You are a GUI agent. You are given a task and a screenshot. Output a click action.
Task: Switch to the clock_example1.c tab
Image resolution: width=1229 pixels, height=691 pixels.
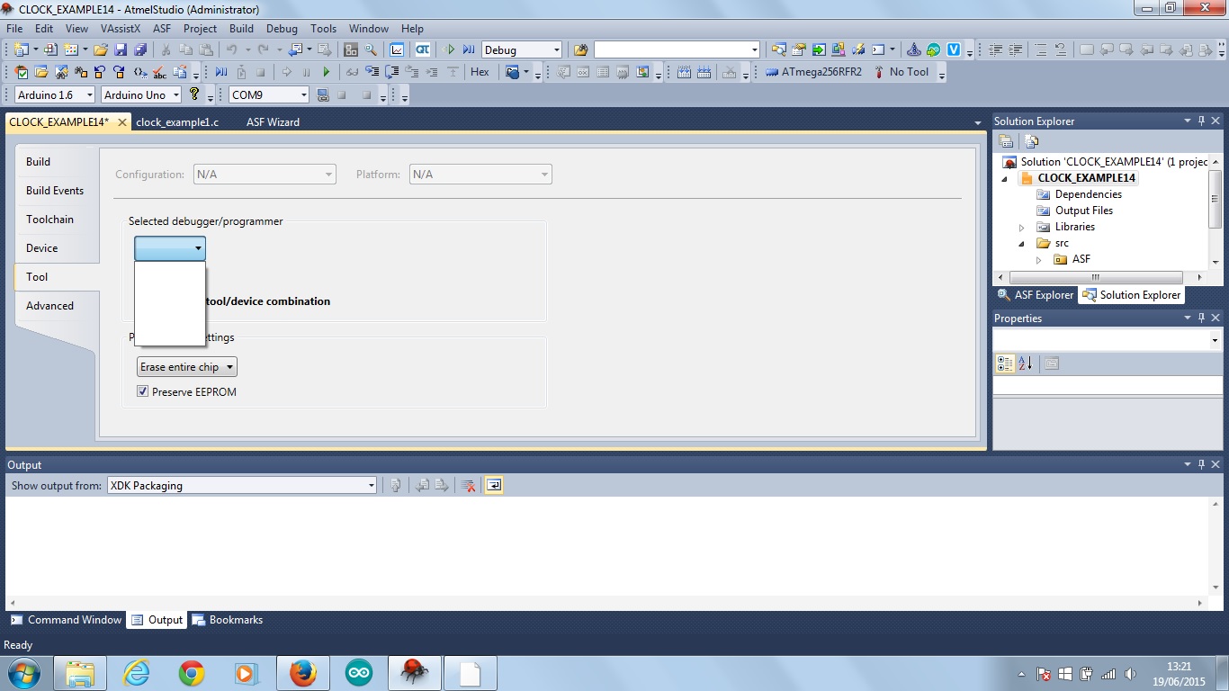point(177,122)
